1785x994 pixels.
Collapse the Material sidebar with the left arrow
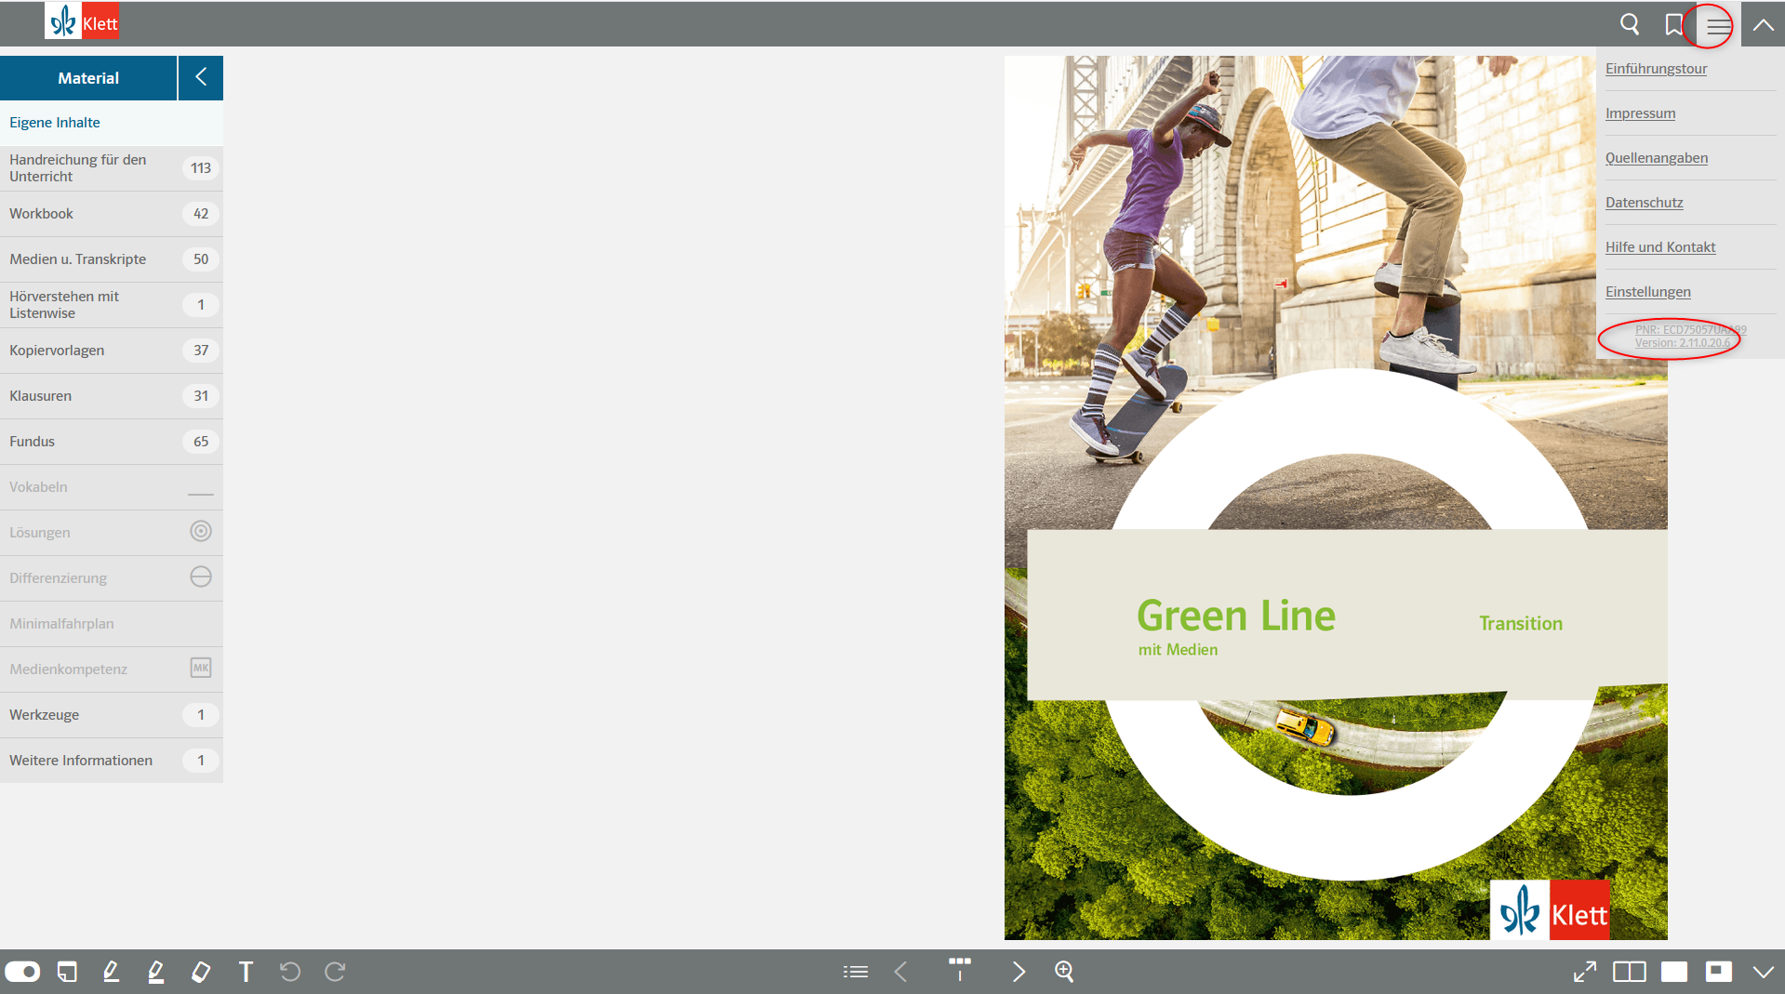pos(201,77)
